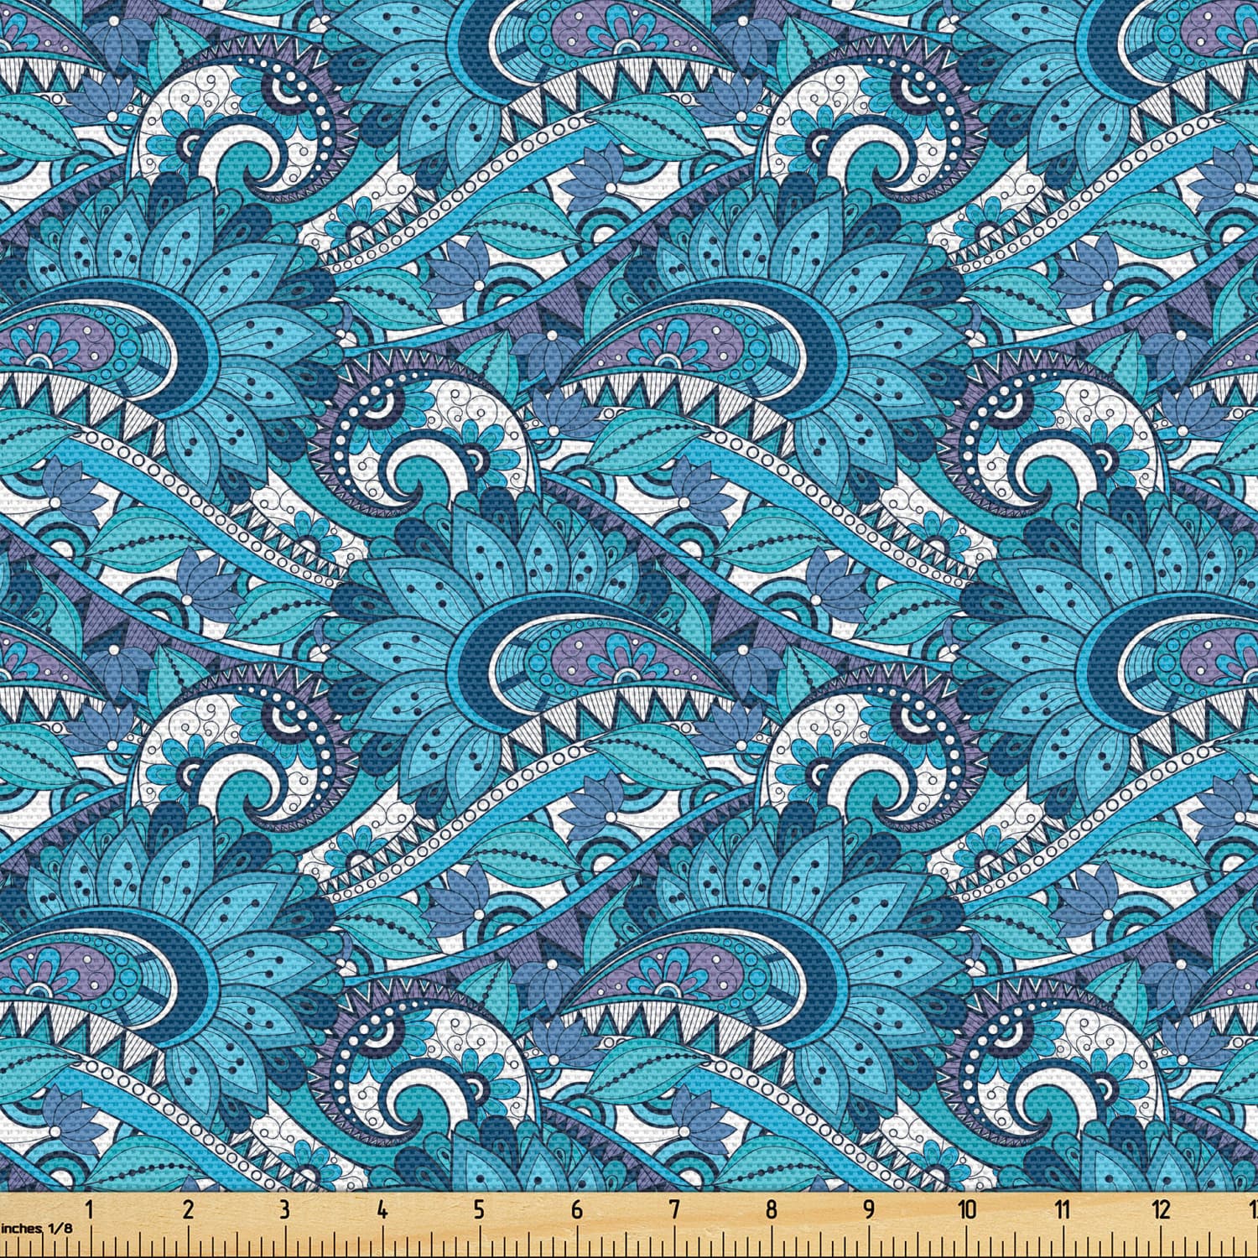Image resolution: width=1258 pixels, height=1258 pixels.
Task: Click the number 3 on the ruler
Action: [284, 1209]
